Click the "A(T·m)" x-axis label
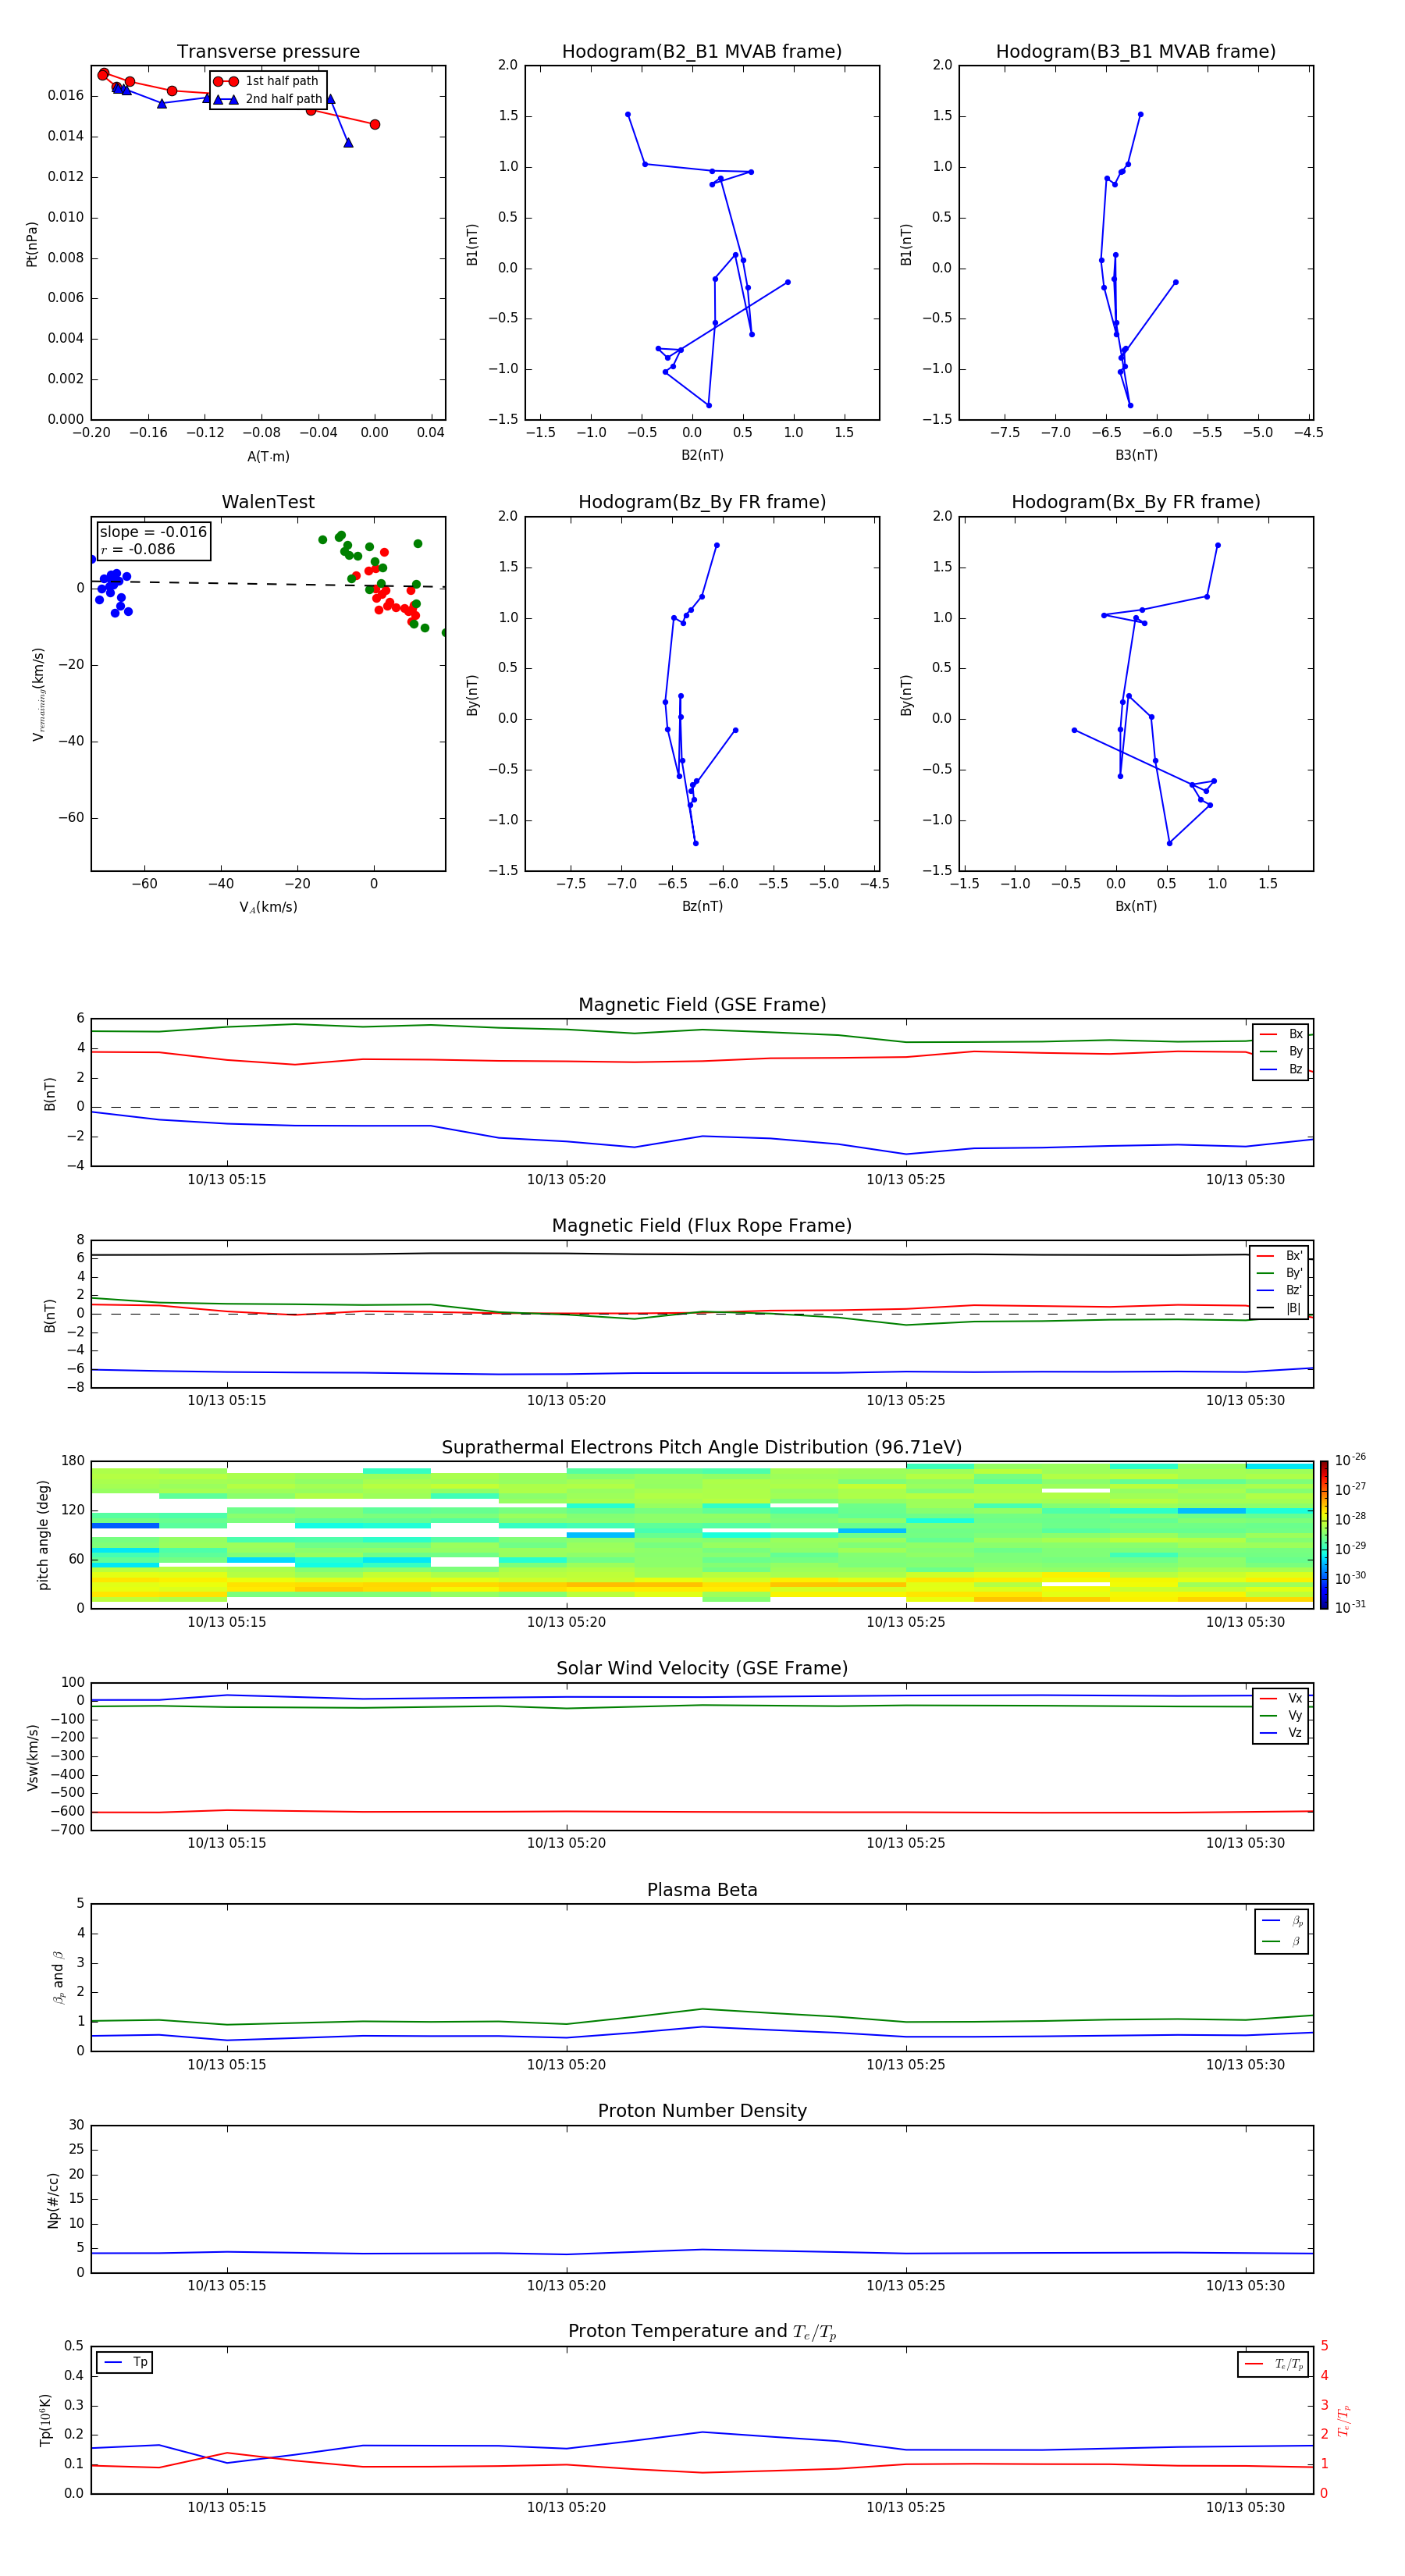This screenshot has height=2576, width=1405. pos(268,456)
